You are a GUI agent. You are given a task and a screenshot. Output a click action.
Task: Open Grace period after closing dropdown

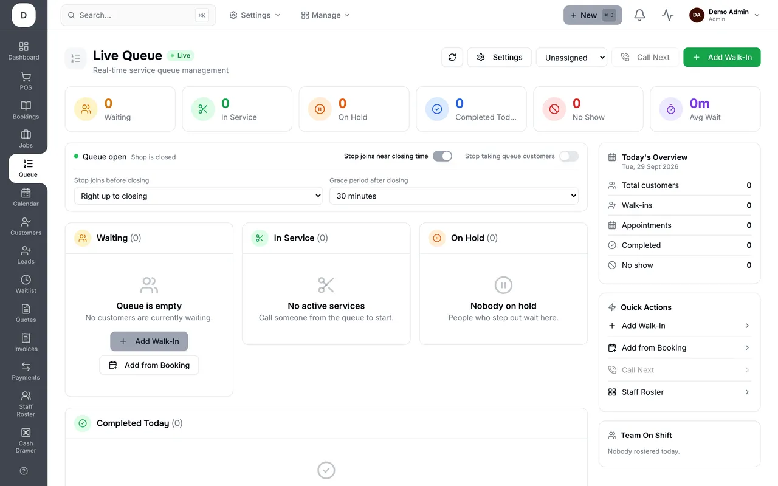pos(454,196)
